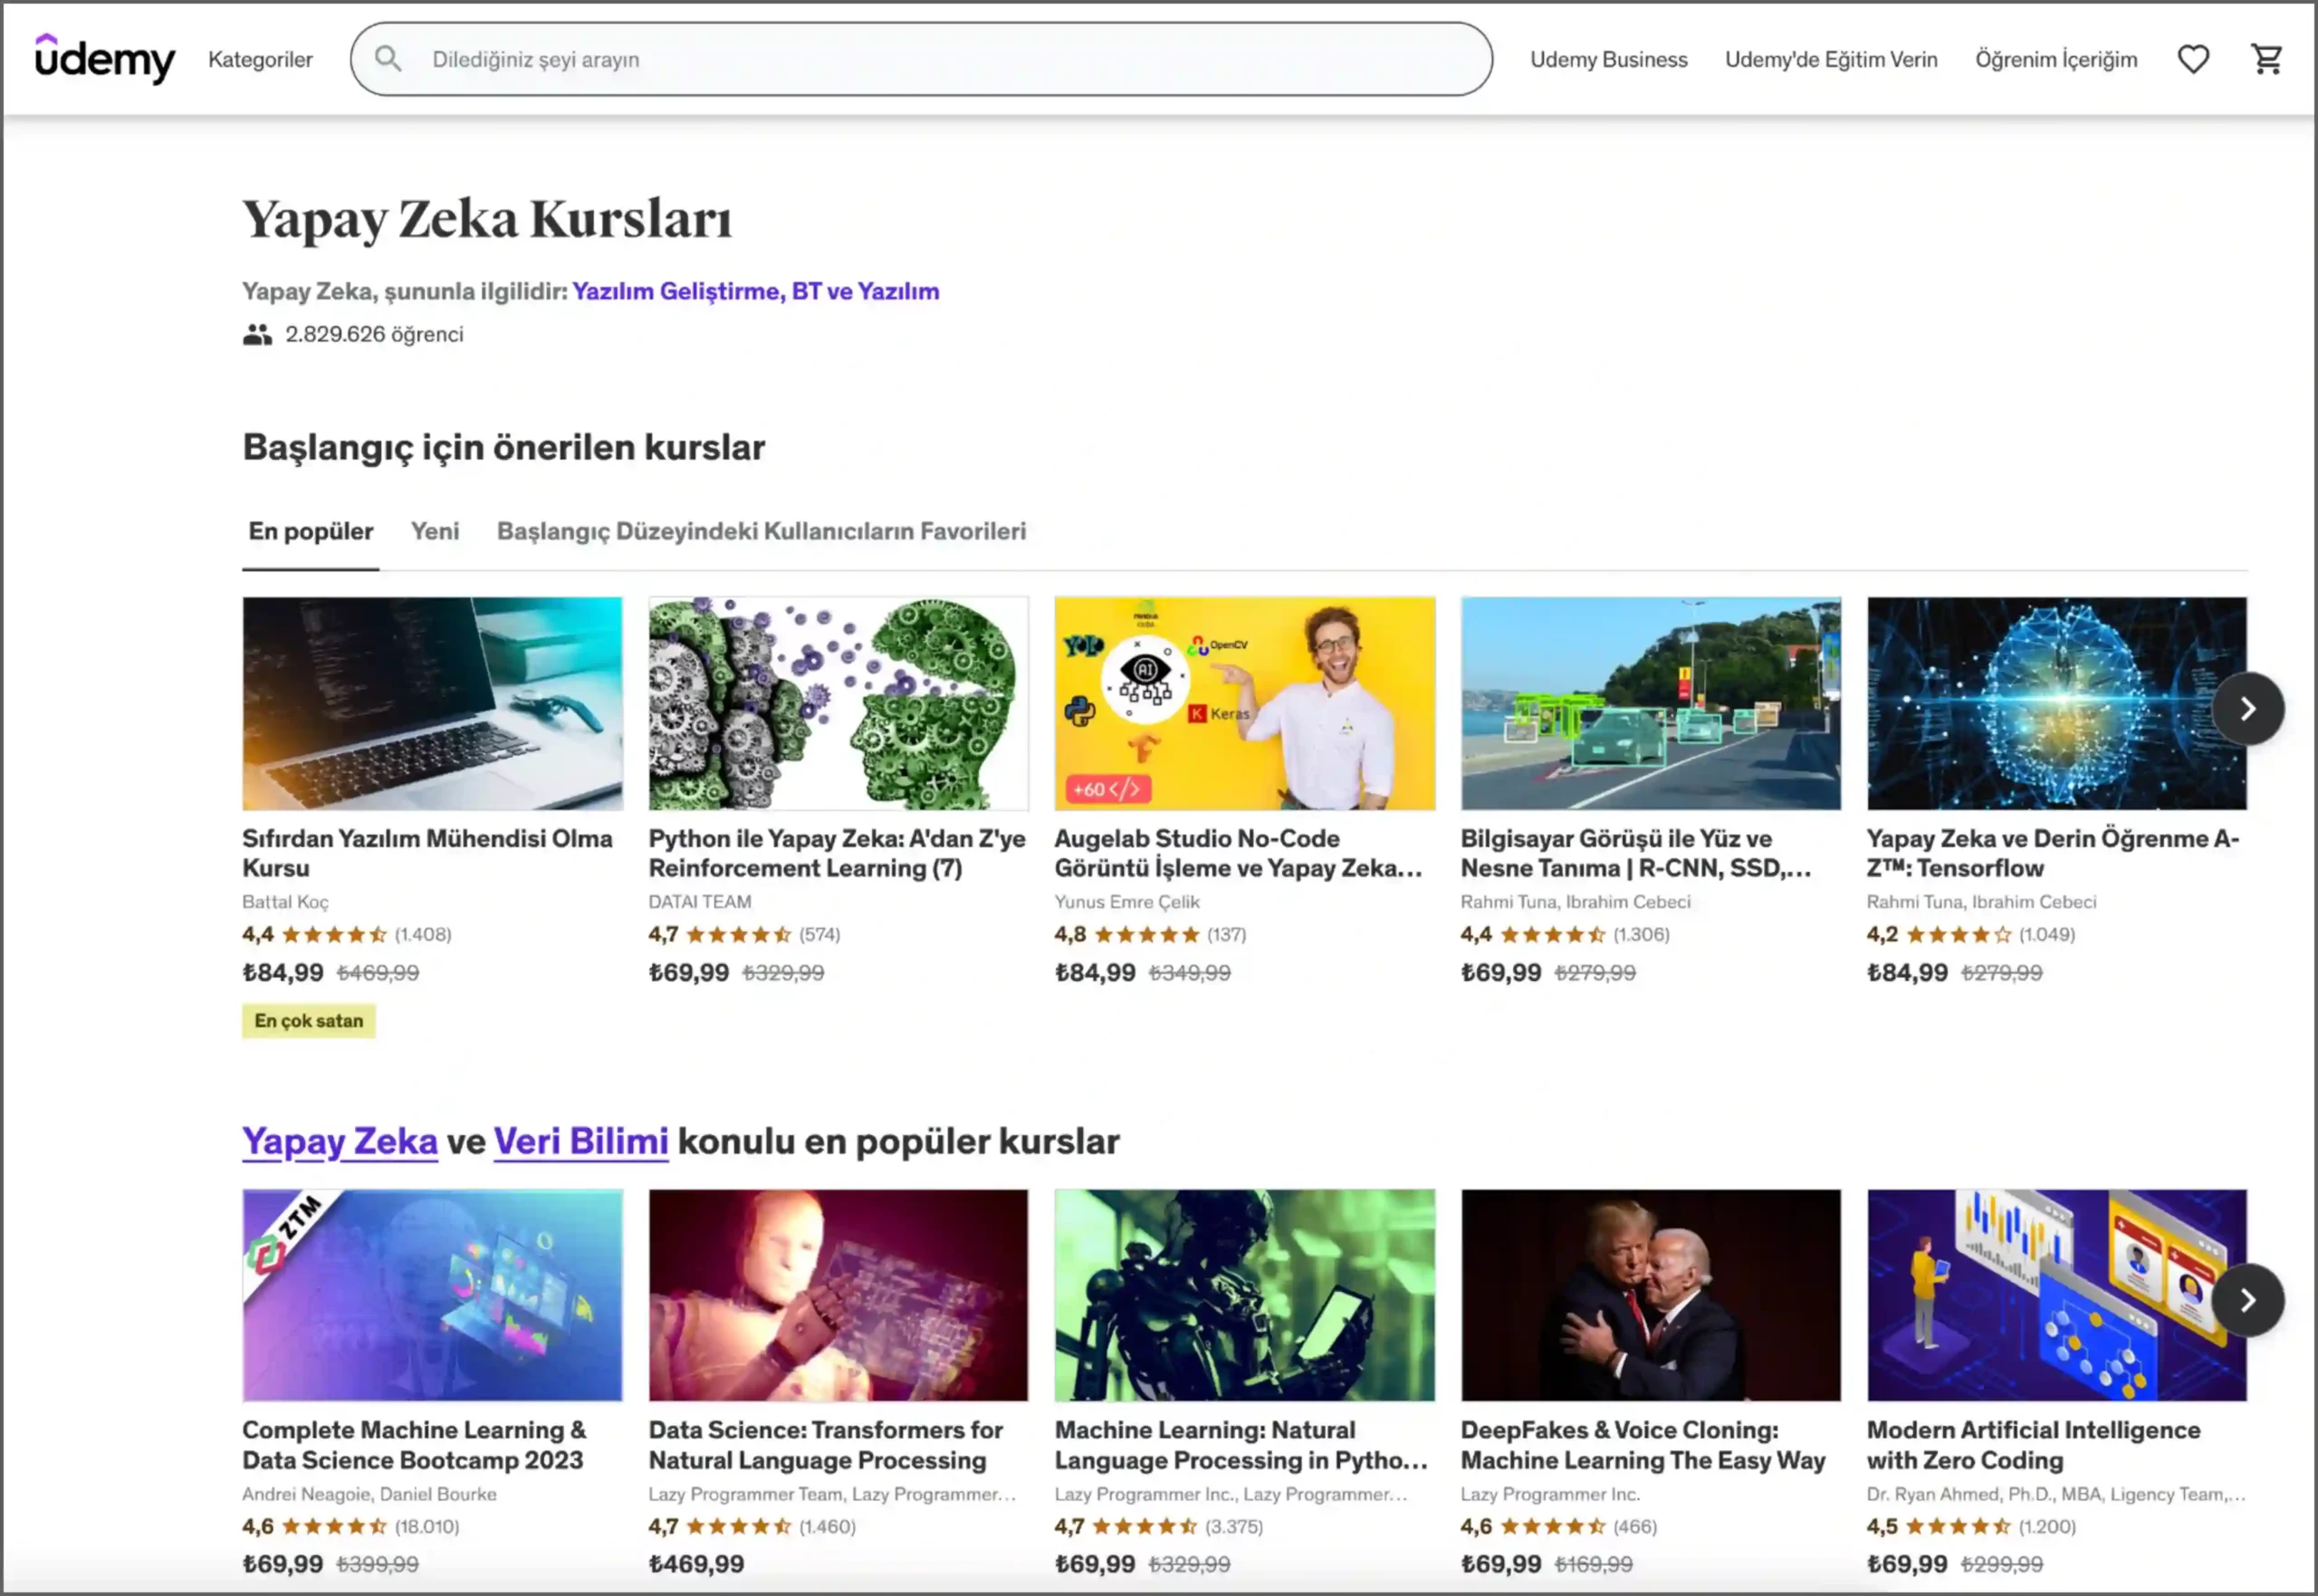Click DeepFakes & Voice Cloning title
Viewport: 2318px width, 1596px height.
point(1643,1445)
